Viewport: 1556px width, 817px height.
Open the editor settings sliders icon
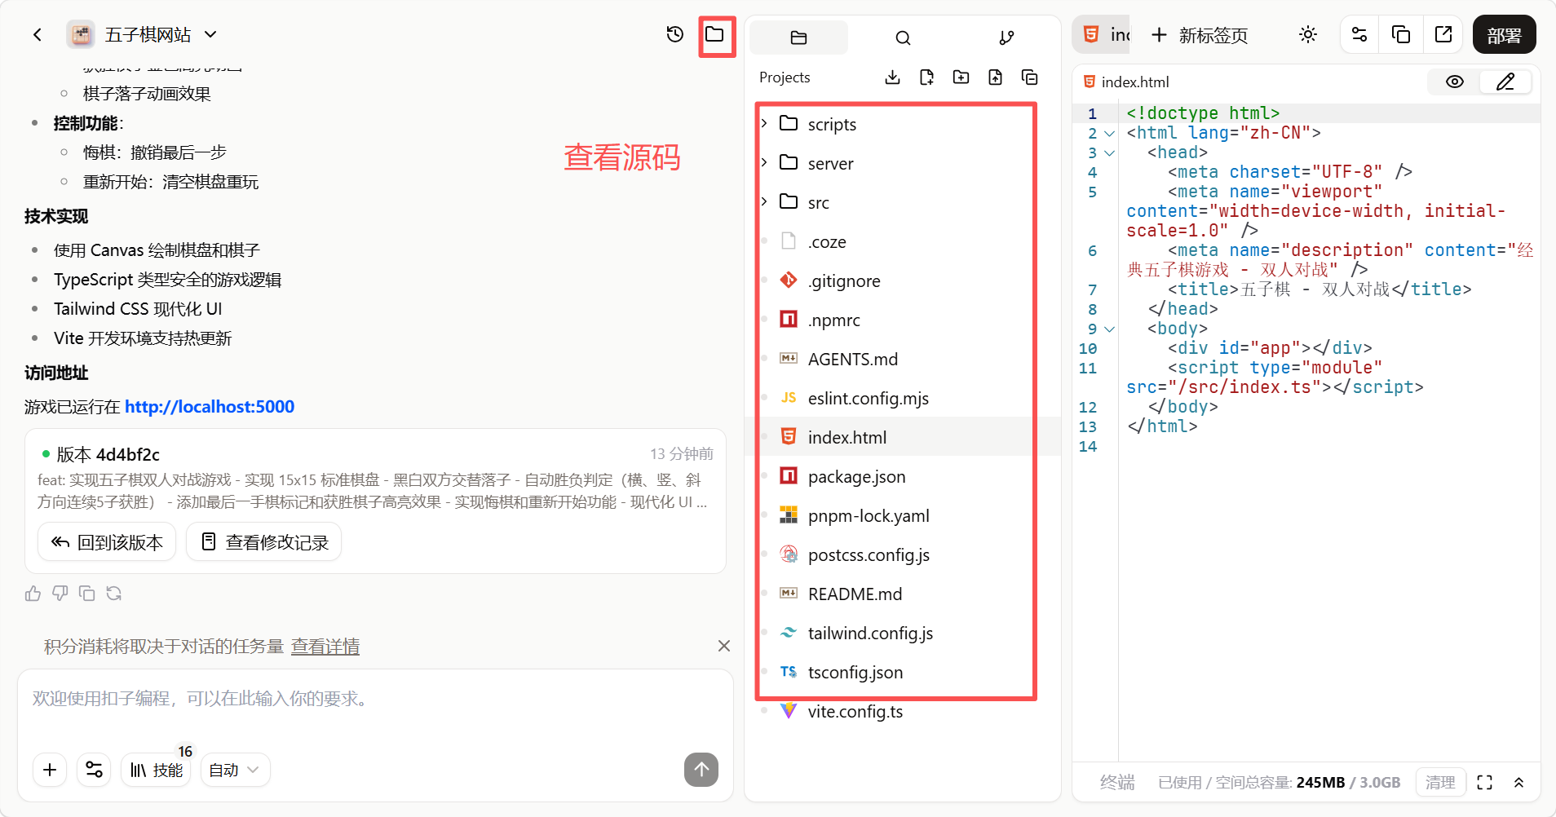pyautogui.click(x=1359, y=34)
